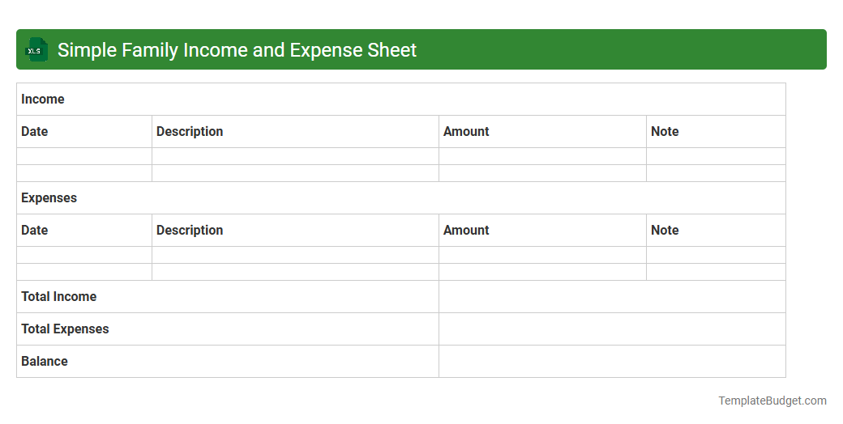The height and width of the screenshot is (424, 843).
Task: Click the 'Amount' header under Expenses
Action: pyautogui.click(x=542, y=231)
